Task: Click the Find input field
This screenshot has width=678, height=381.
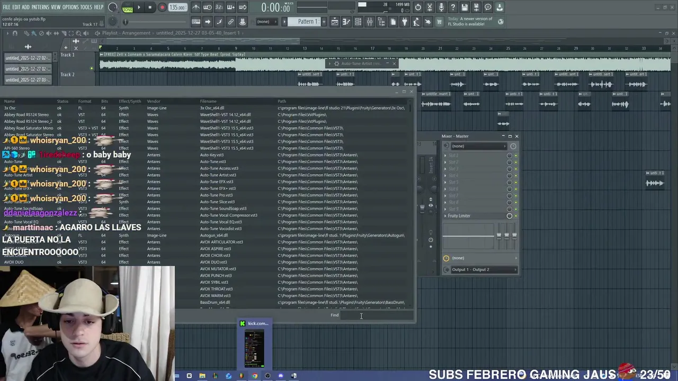Action: pos(376,315)
